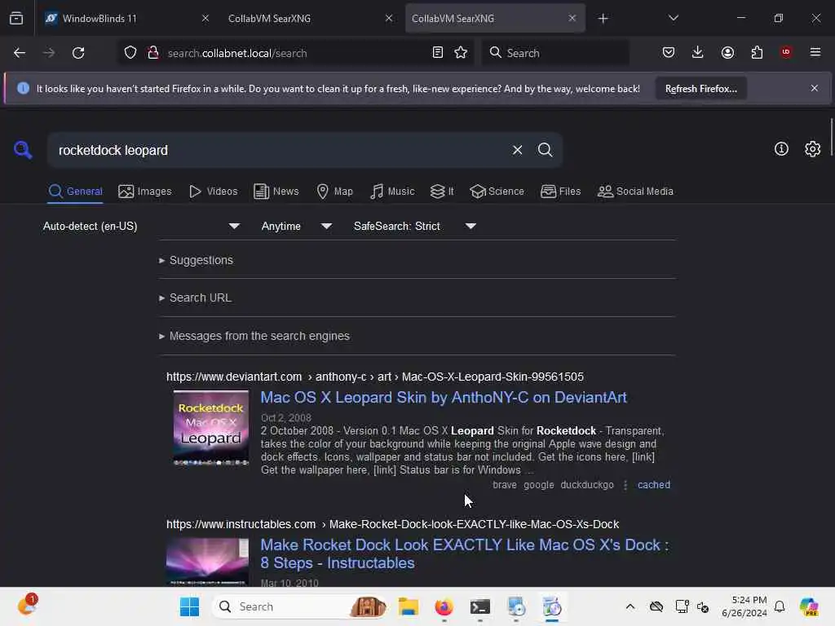Bookmark this page with the star
Screen dimensions: 835x626
coord(462,53)
